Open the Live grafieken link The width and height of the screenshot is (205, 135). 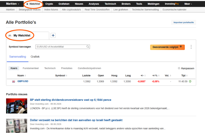tap(121, 9)
